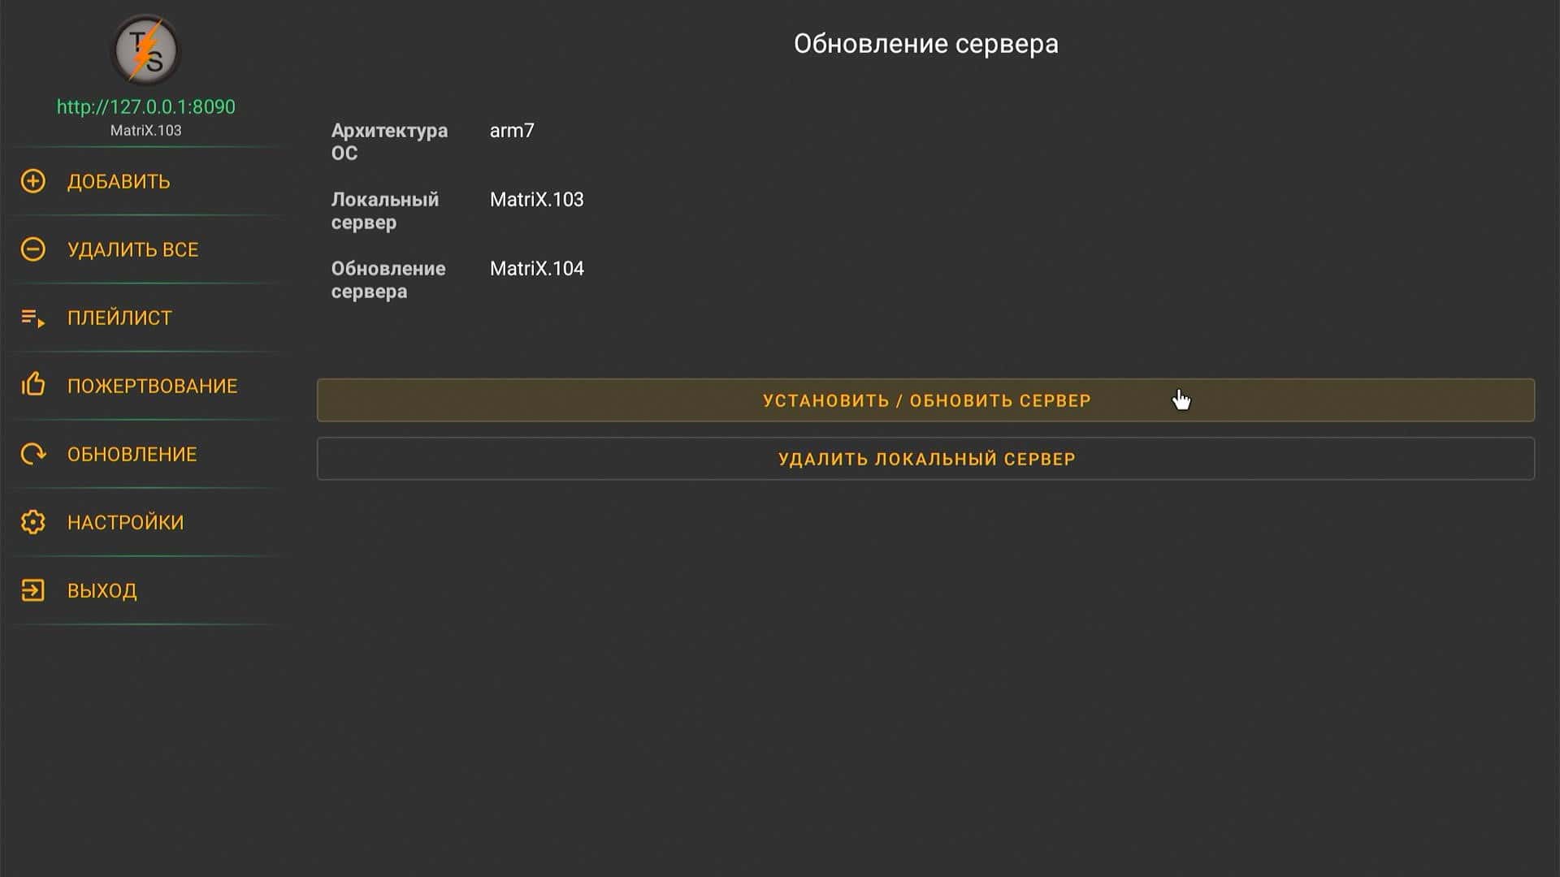Click the MatriX.104 update version value
Viewport: 1560px width, 877px height.
(x=537, y=269)
